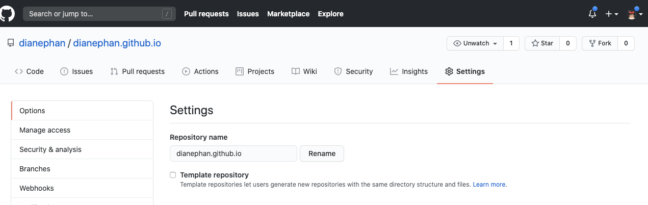Viewport: 648px width, 205px height.
Task: Open Marketplace in top navigation
Action: click(289, 14)
